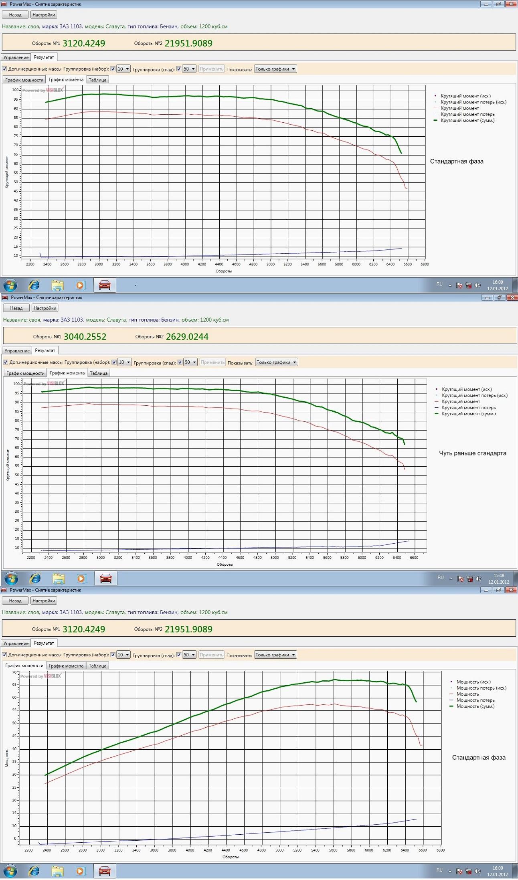Click Назад button in the topmost torque window

click(x=15, y=15)
